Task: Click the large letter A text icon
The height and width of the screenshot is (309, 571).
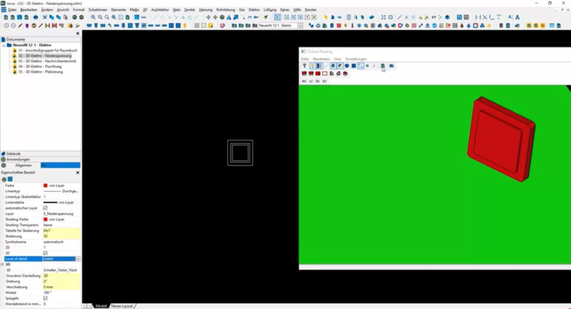Action: point(517,17)
